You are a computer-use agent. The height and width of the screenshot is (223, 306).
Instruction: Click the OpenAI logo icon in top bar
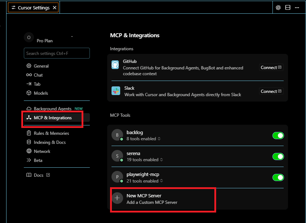tap(278, 8)
